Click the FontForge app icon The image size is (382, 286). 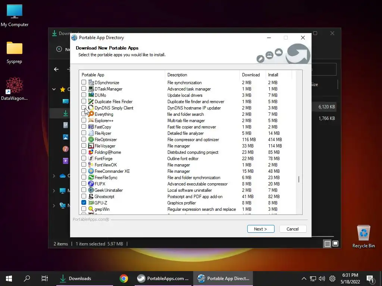pyautogui.click(x=91, y=158)
